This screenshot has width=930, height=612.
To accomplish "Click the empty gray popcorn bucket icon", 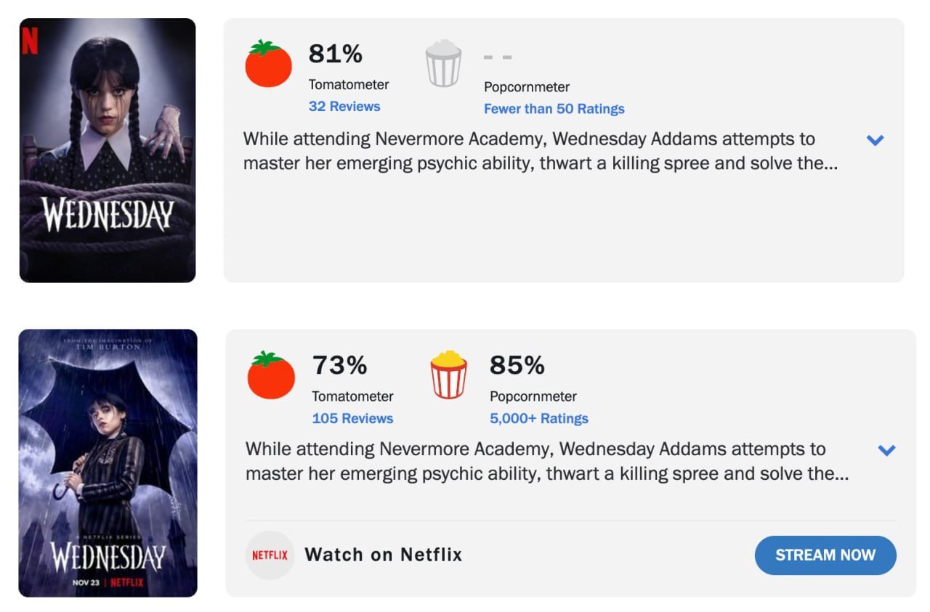I will coord(443,64).
